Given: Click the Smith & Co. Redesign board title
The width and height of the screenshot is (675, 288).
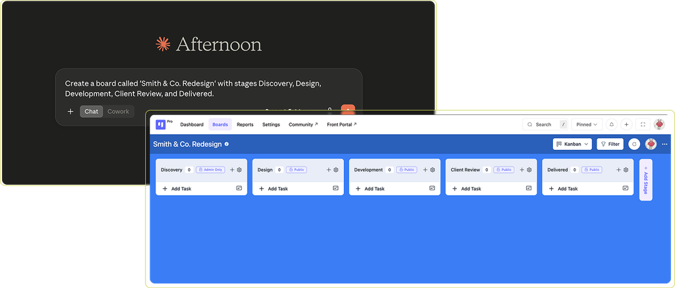Looking at the screenshot, I should (x=188, y=144).
